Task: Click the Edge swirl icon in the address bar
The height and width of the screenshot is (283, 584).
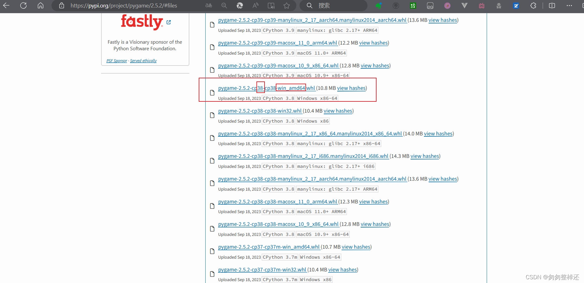Action: pyautogui.click(x=240, y=6)
